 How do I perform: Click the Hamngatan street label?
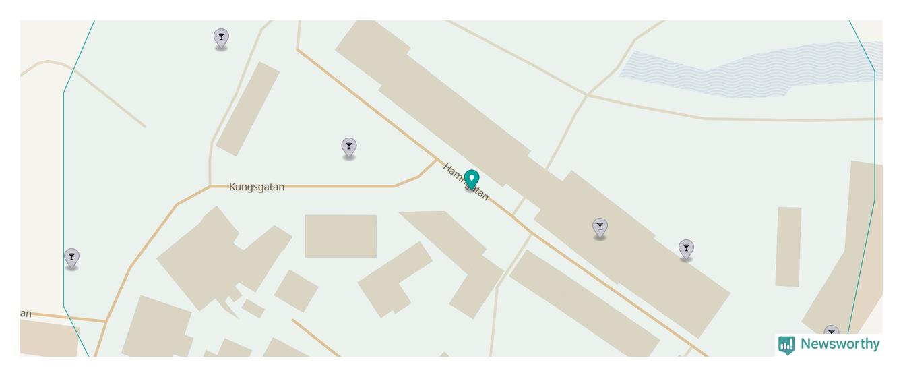tap(466, 181)
